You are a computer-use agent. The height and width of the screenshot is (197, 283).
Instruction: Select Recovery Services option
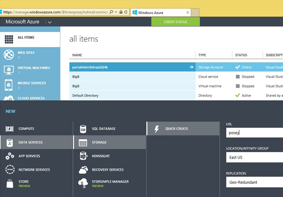coord(109,170)
